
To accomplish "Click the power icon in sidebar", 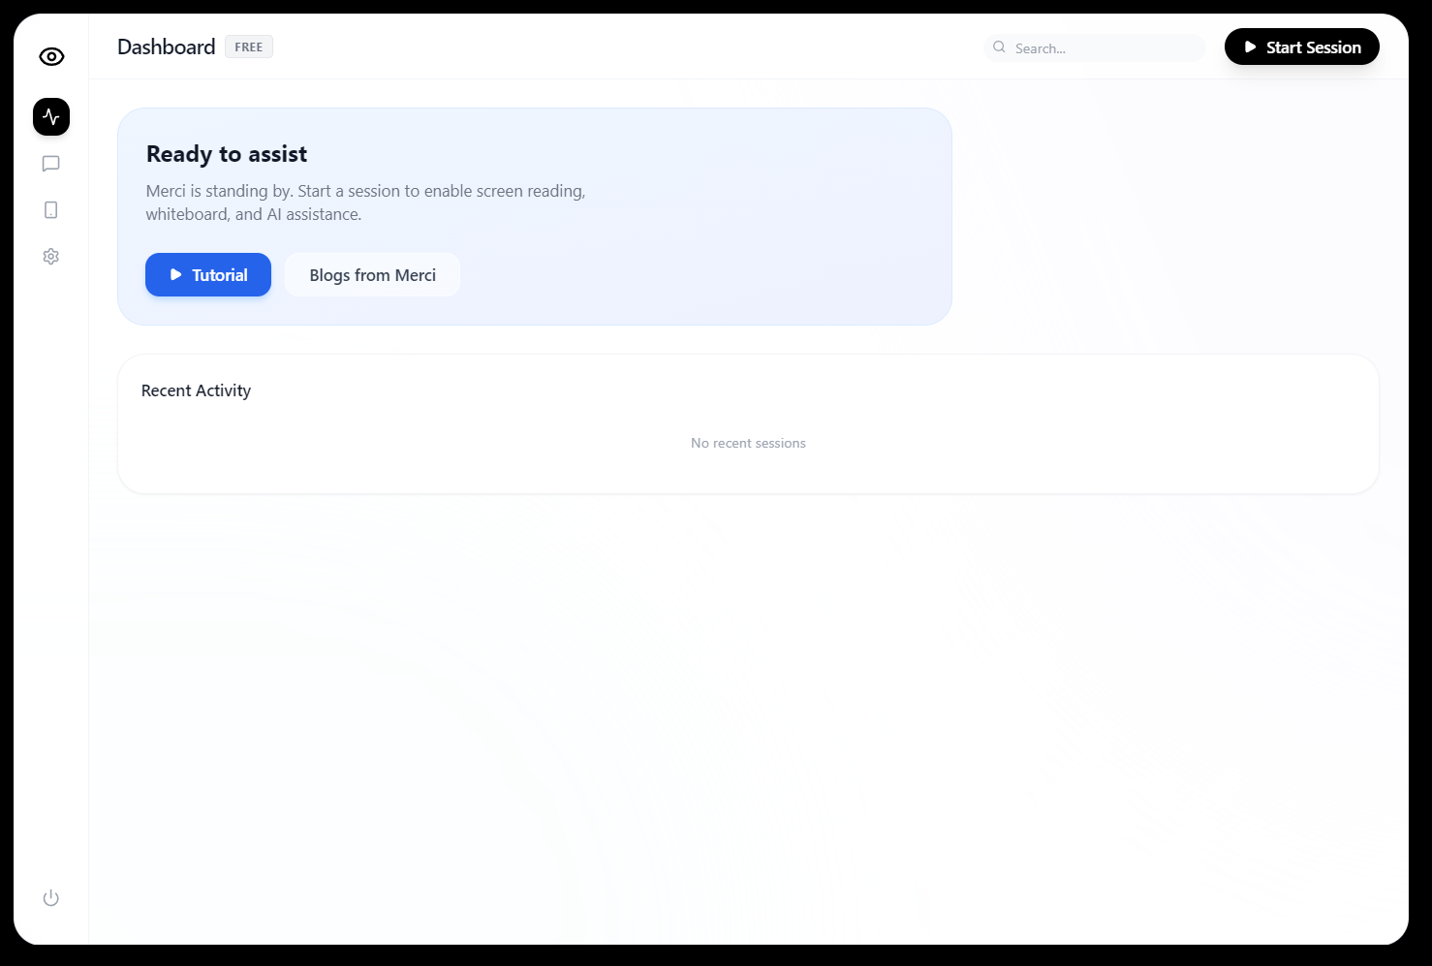I will tap(51, 898).
